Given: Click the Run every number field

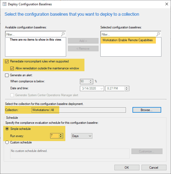Looking at the screenshot, I should [54, 136].
